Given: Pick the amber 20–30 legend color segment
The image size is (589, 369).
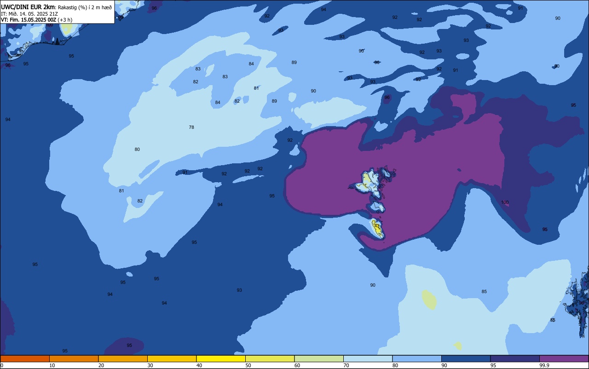Looking at the screenshot, I should 123,358.
